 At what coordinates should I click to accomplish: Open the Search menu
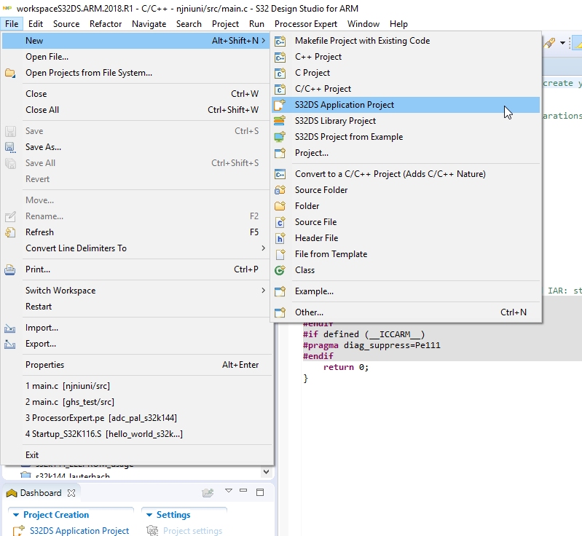pos(189,24)
